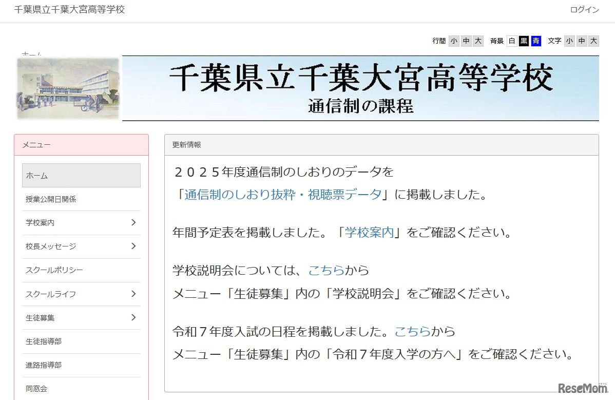Image resolution: width=615 pixels, height=400 pixels.
Task: Open the ログイン page
Action: click(x=584, y=9)
